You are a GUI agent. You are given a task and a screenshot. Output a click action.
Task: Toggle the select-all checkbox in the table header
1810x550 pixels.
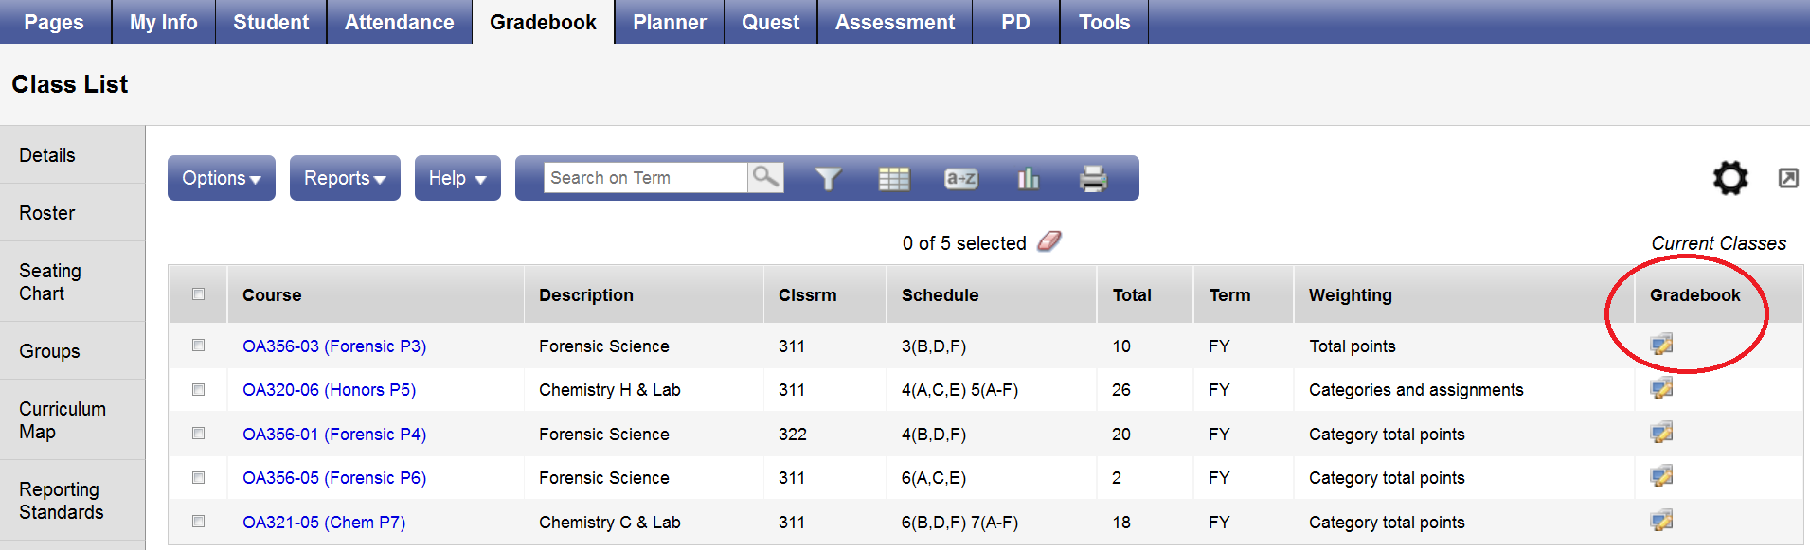pyautogui.click(x=198, y=294)
